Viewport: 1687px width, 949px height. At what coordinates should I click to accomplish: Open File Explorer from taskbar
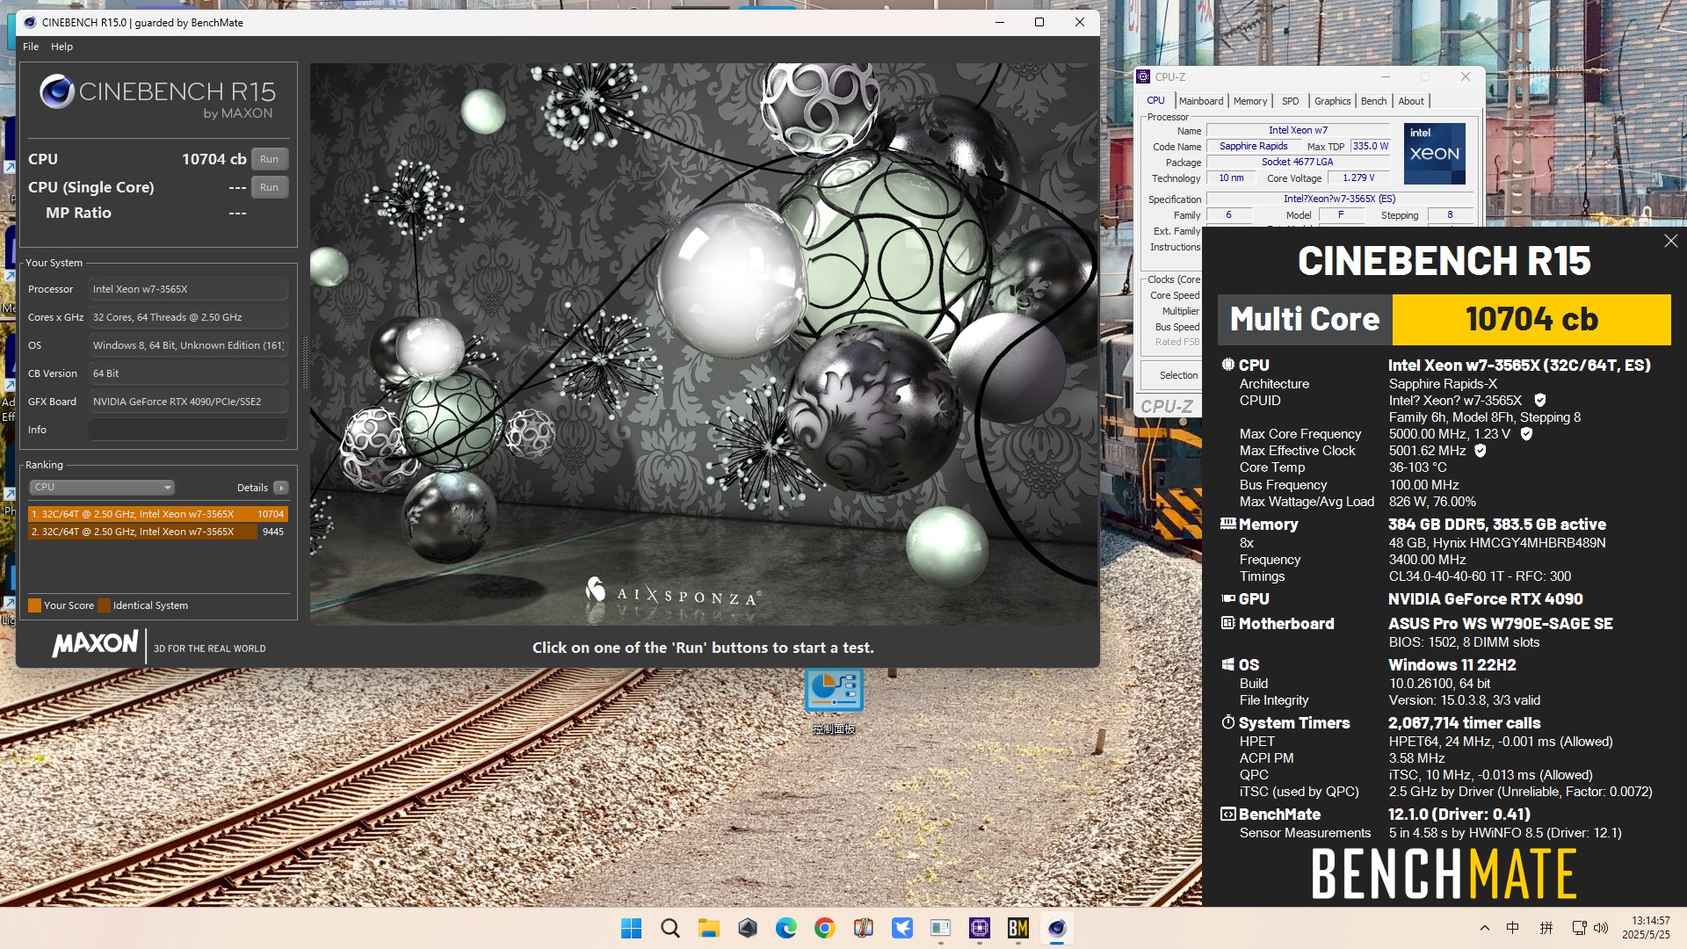708,928
